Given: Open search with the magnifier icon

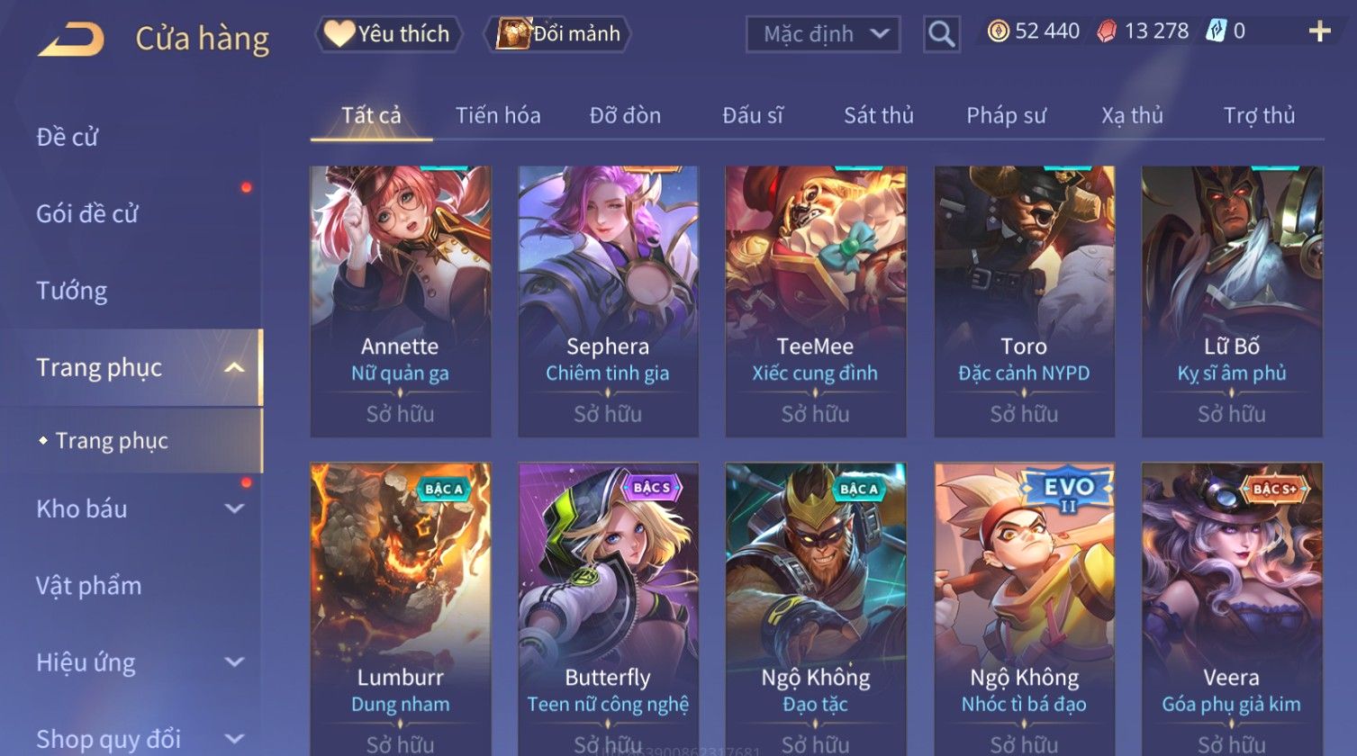Looking at the screenshot, I should tap(942, 34).
